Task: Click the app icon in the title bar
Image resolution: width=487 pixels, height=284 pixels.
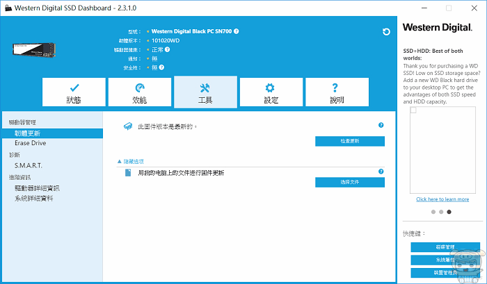Action: pos(8,8)
